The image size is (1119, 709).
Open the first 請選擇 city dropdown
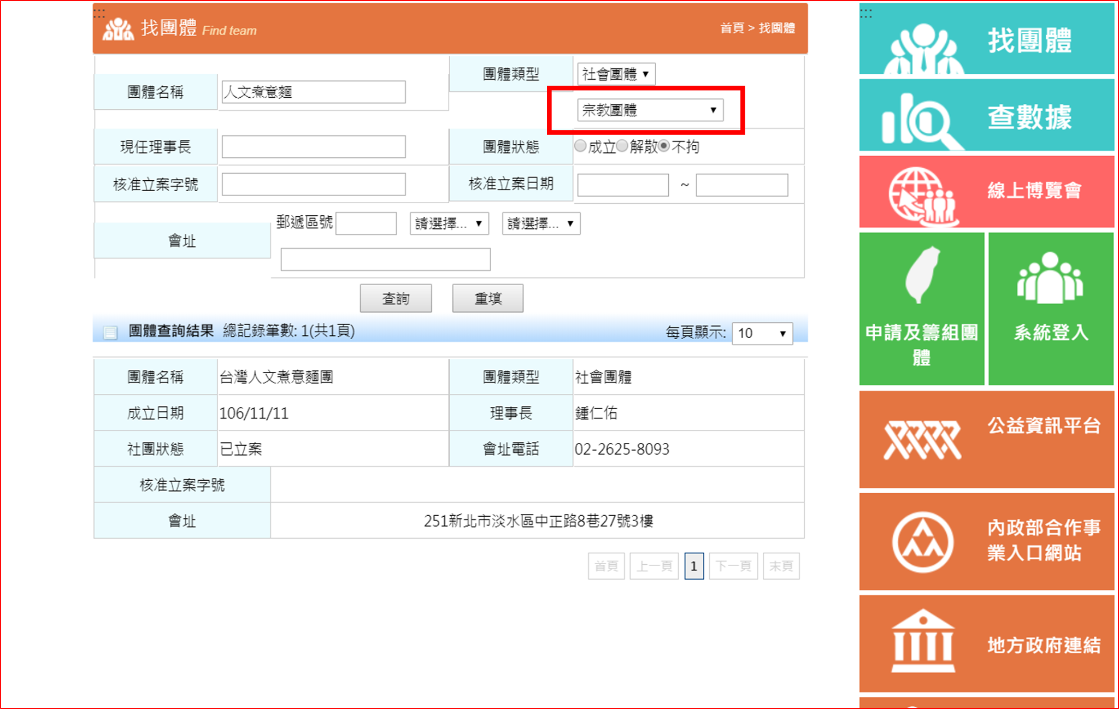coord(449,223)
